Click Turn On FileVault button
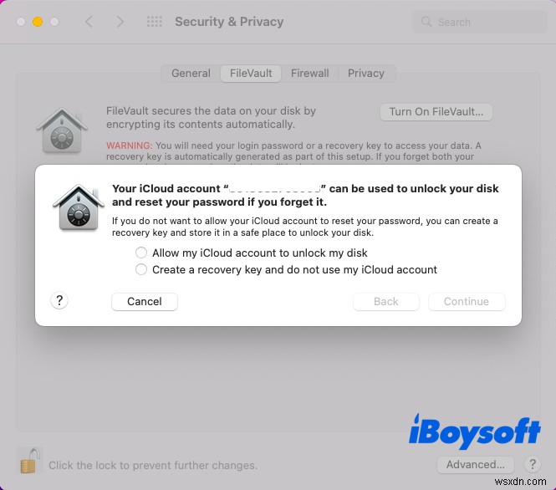The height and width of the screenshot is (490, 556). [x=436, y=112]
